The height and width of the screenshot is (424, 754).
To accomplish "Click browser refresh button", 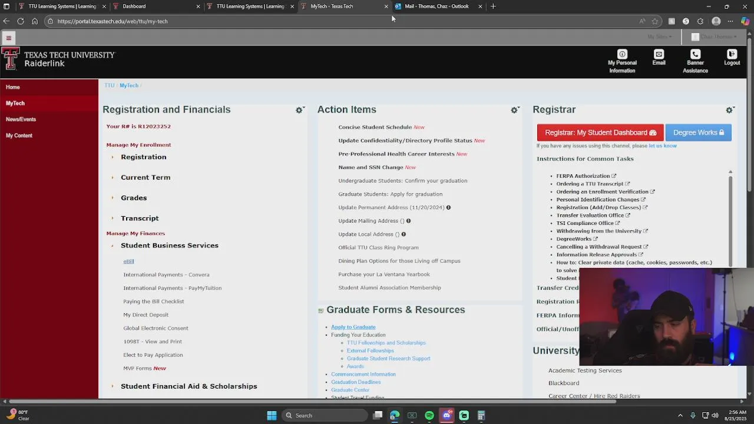I will pos(21,21).
